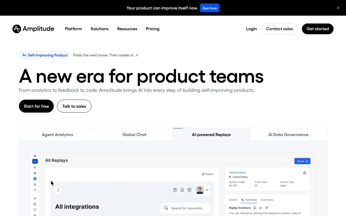Select the AI-powered Replays tab

211,134
